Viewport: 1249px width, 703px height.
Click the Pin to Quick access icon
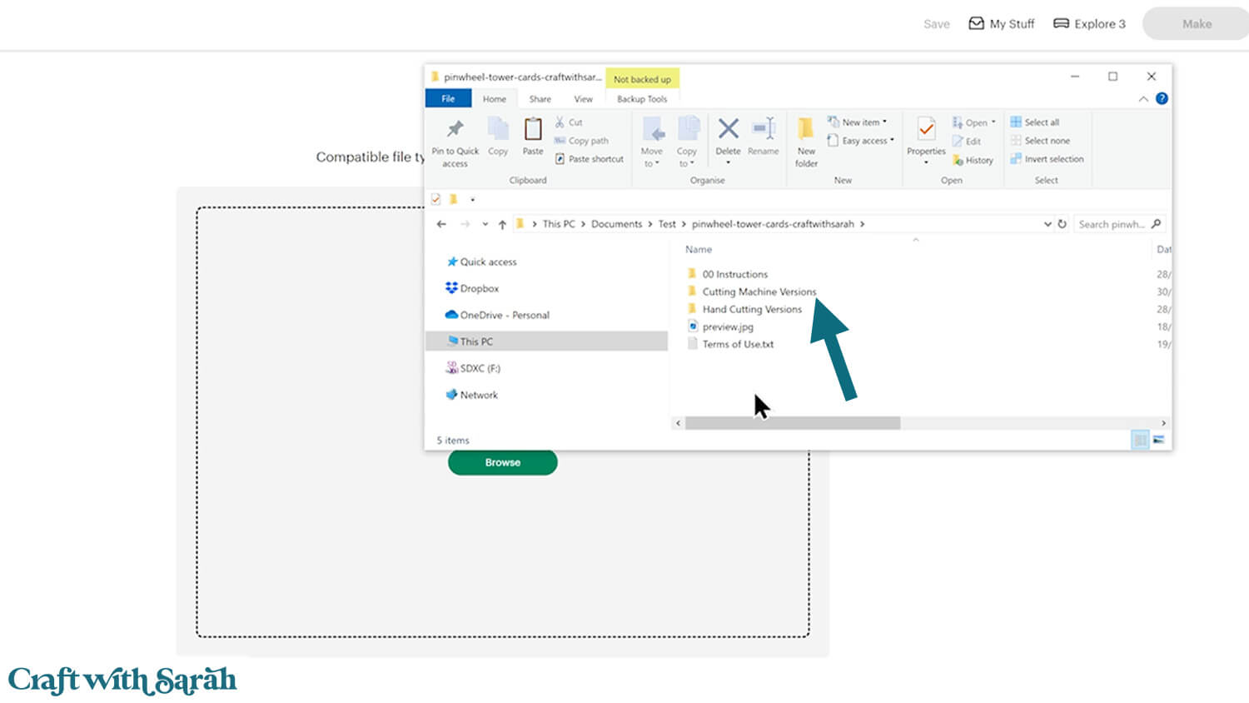click(455, 130)
